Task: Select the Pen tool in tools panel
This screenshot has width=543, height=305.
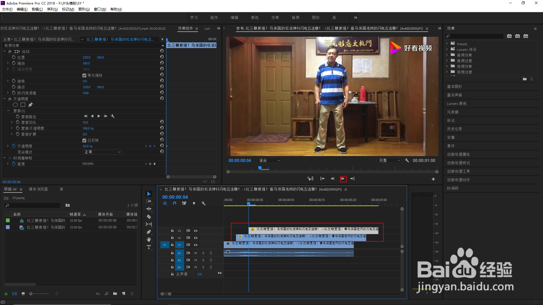Action: pos(149,232)
